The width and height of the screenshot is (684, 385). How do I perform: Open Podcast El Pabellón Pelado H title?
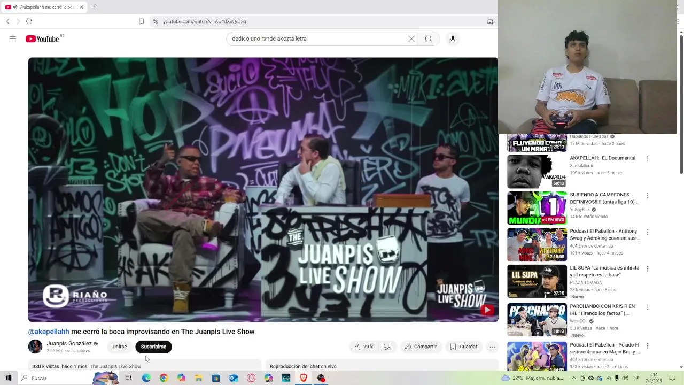tap(604, 348)
